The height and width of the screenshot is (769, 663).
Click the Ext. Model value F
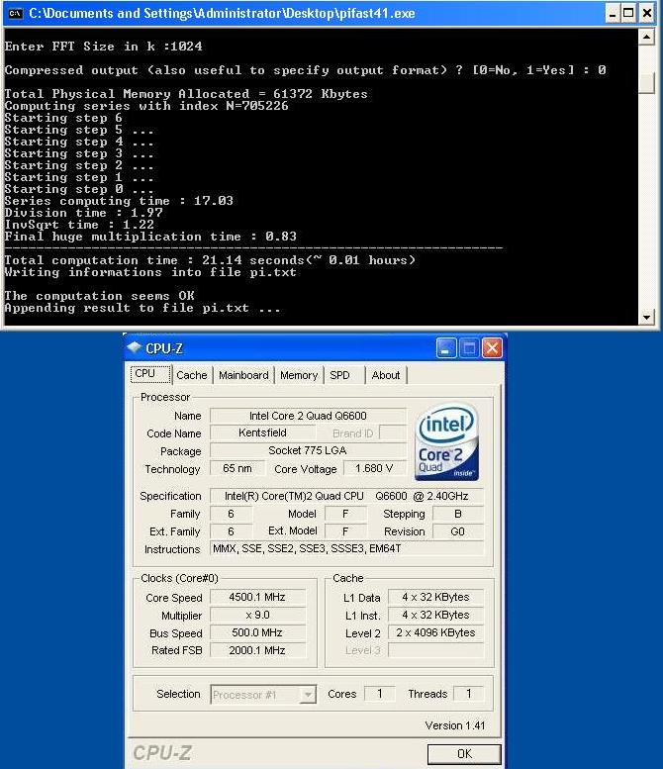point(345,531)
